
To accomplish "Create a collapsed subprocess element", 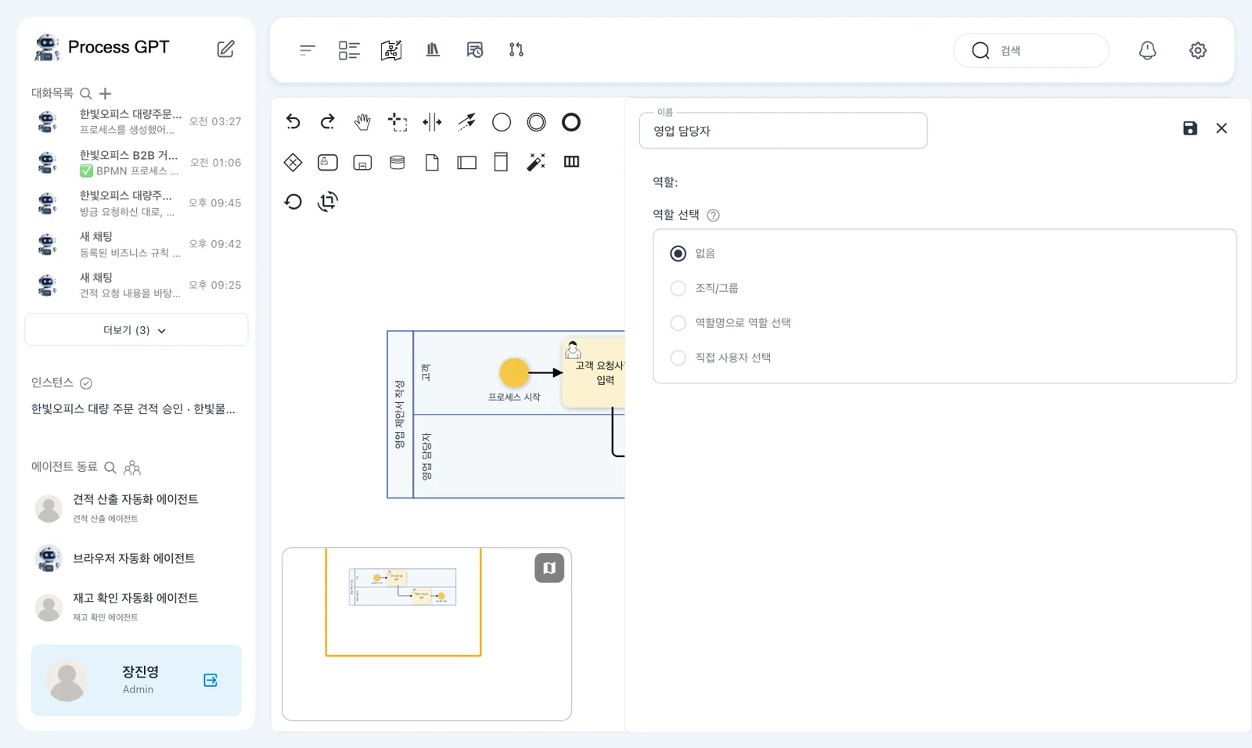I will click(362, 163).
